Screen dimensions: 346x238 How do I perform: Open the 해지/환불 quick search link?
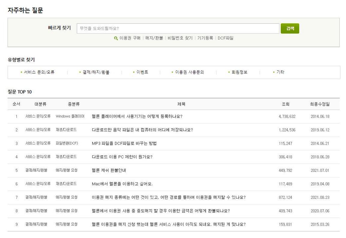pyautogui.click(x=154, y=38)
